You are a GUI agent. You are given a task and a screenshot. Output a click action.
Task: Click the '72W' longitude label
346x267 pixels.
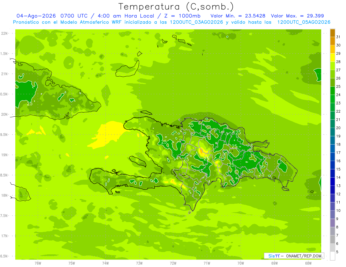click(173, 263)
